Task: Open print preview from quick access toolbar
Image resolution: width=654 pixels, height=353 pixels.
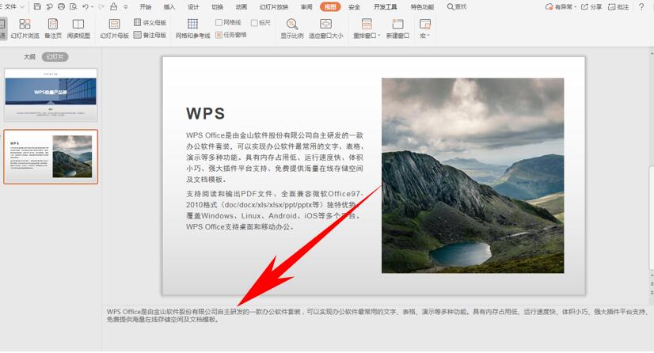Action: [74, 6]
